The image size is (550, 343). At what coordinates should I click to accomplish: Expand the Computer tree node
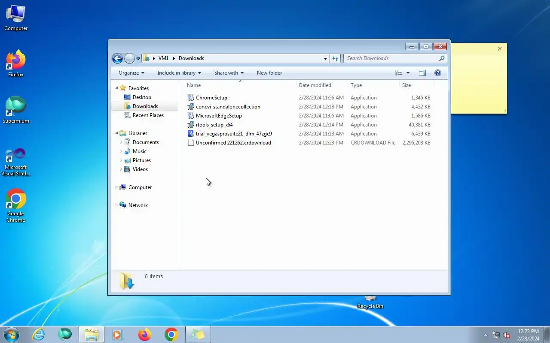tap(116, 187)
